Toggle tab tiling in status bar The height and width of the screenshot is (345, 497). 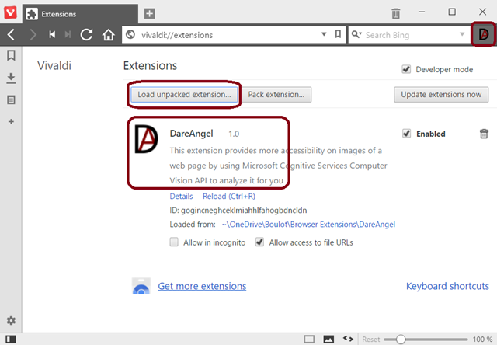pyautogui.click(x=309, y=340)
